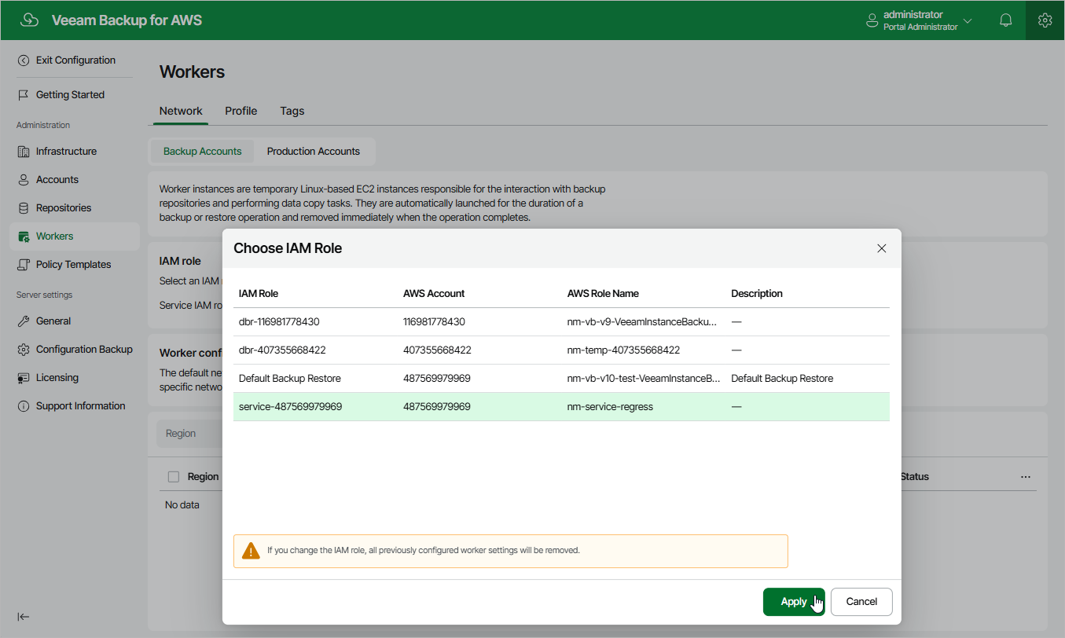1065x638 pixels.
Task: Select the Default Backup Restore IAM role
Action: pyautogui.click(x=561, y=379)
